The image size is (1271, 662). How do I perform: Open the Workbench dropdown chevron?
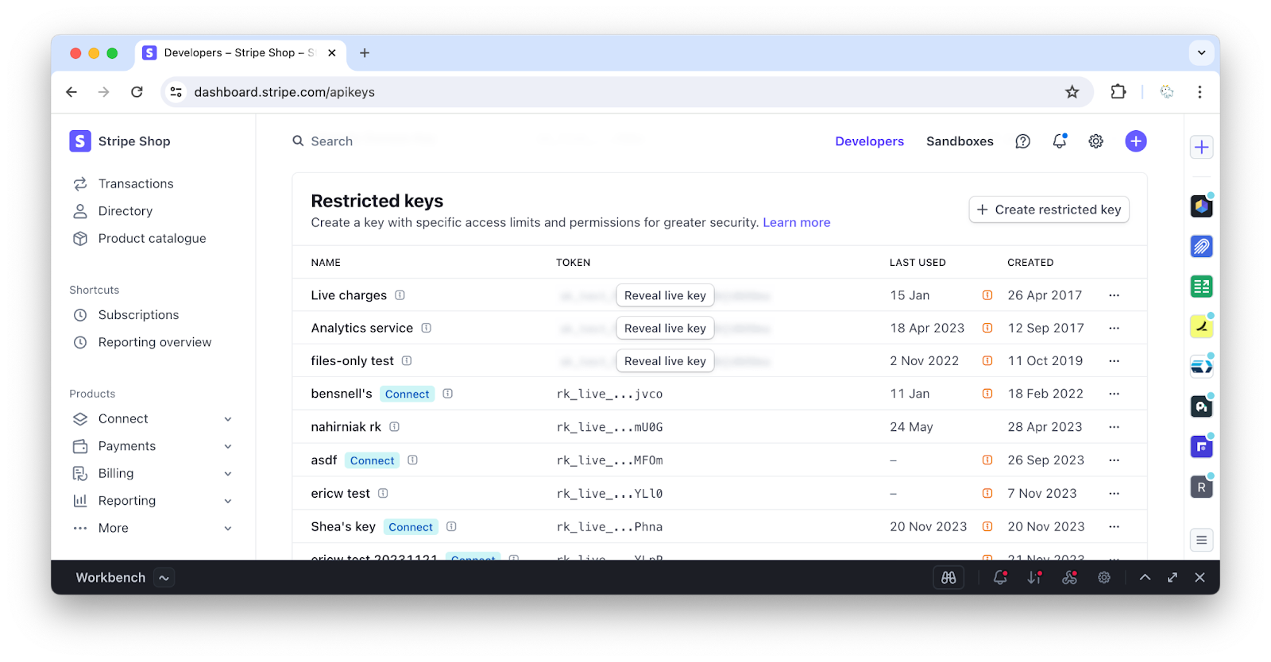point(164,578)
